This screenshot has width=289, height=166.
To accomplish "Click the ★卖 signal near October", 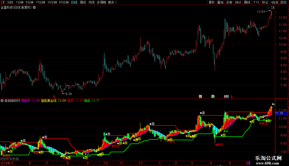I will [x=108, y=134].
